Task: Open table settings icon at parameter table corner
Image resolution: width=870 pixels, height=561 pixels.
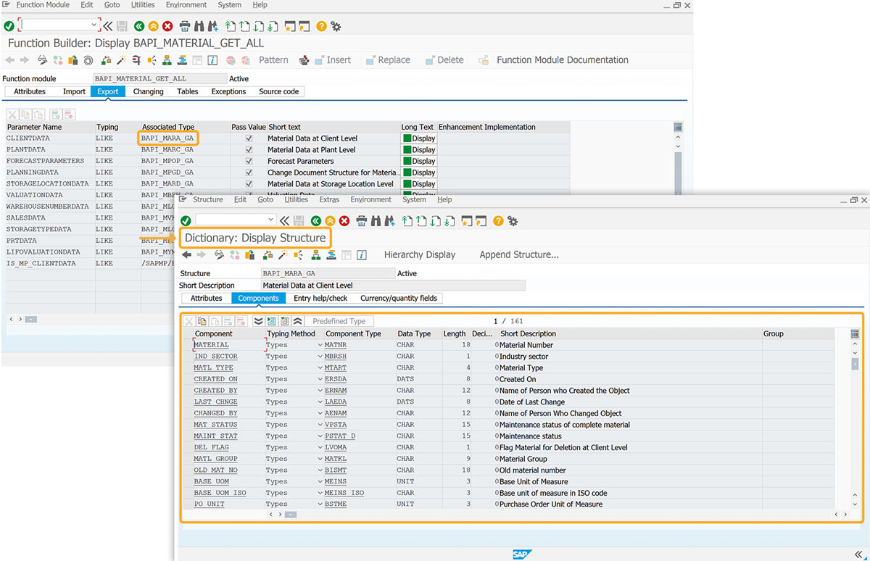Action: 678,127
